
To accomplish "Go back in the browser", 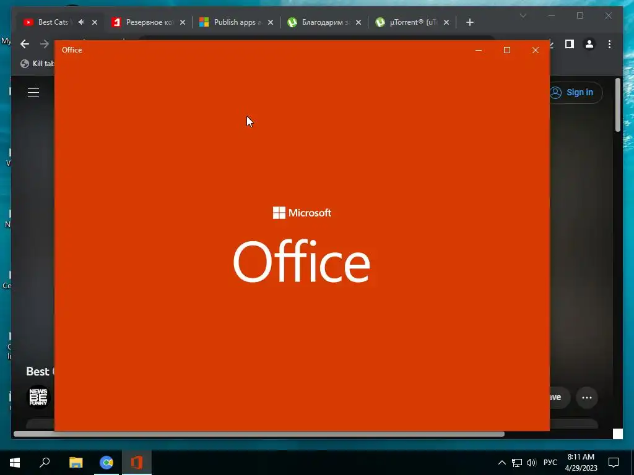I will [x=25, y=44].
